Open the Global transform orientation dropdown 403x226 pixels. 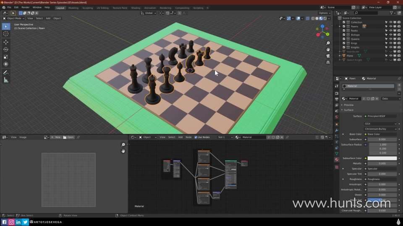[149, 13]
